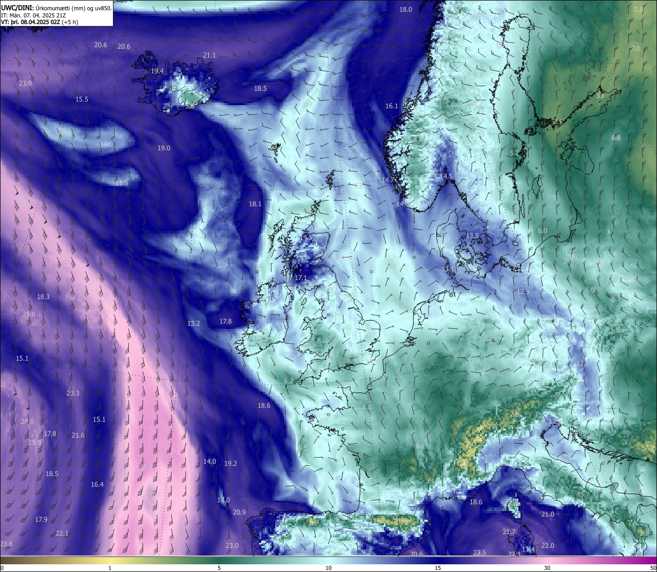Click the 26.0 value label
The width and height of the screenshot is (657, 572).
(27, 421)
